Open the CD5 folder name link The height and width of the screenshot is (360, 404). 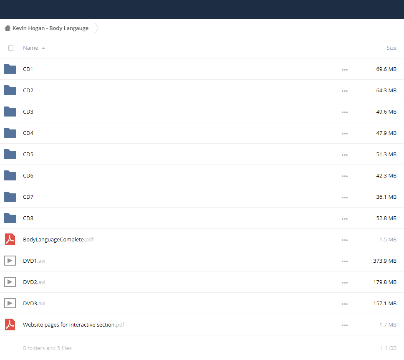click(28, 154)
